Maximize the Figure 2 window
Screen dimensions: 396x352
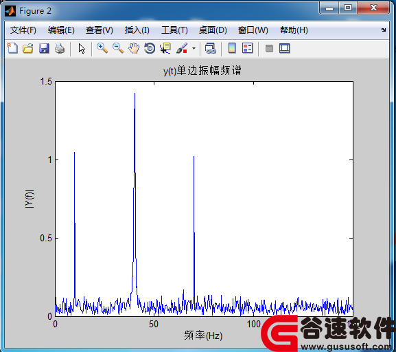click(x=348, y=8)
